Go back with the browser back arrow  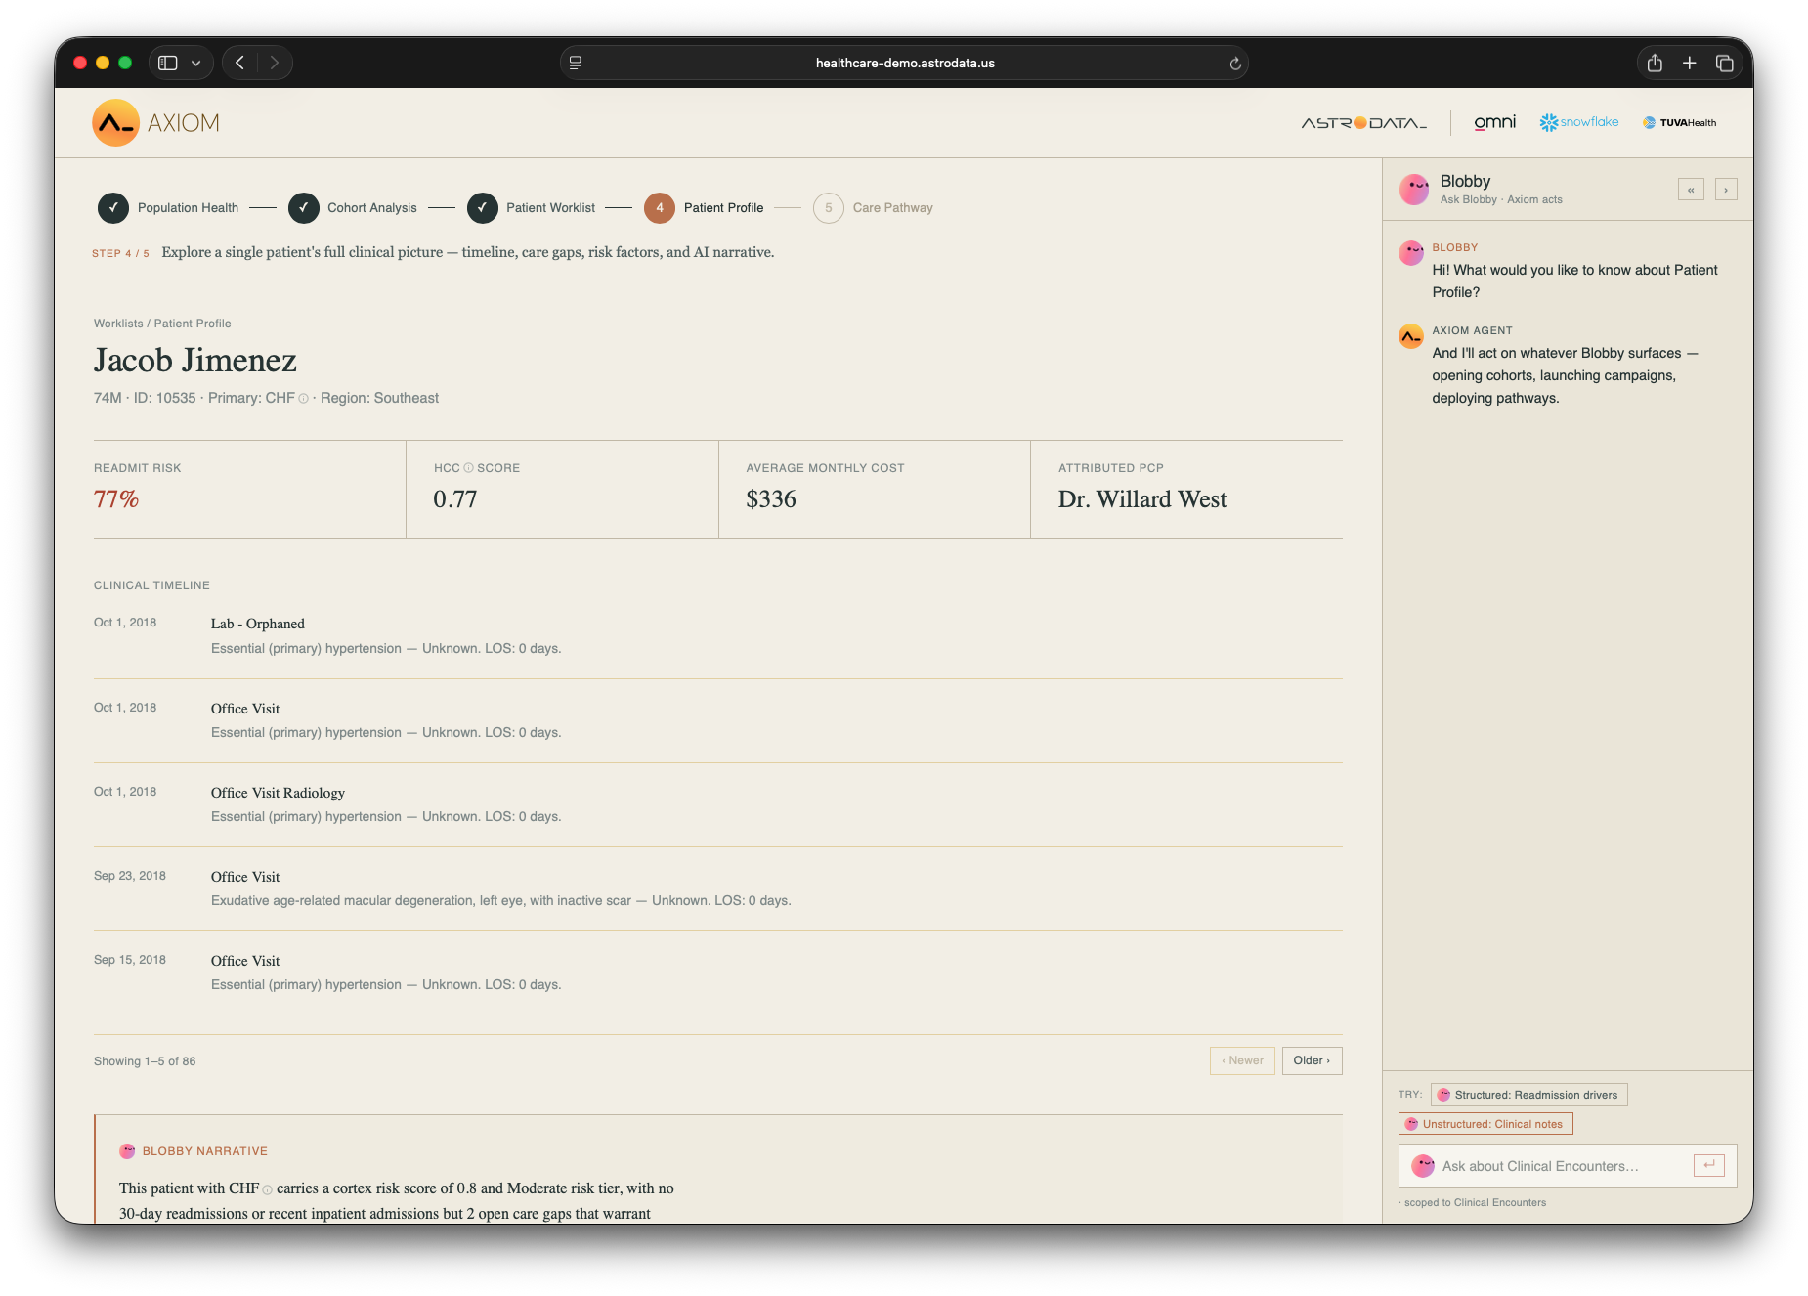tap(239, 63)
